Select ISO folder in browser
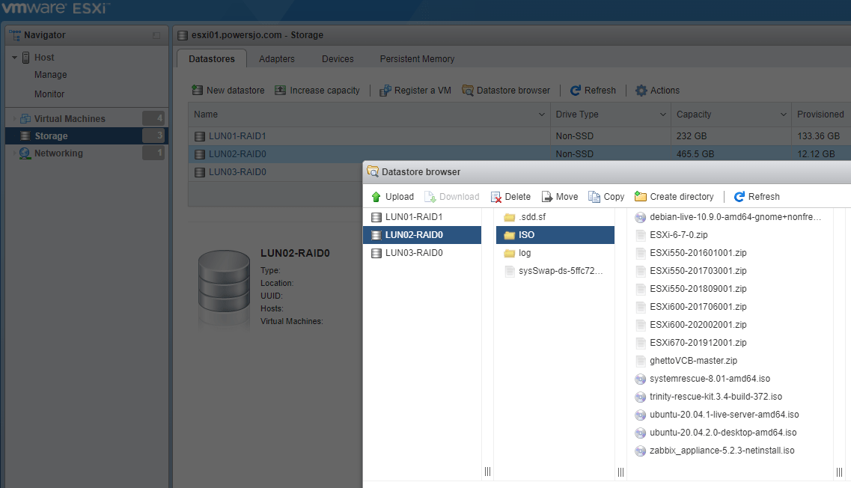The height and width of the screenshot is (488, 851). [555, 235]
